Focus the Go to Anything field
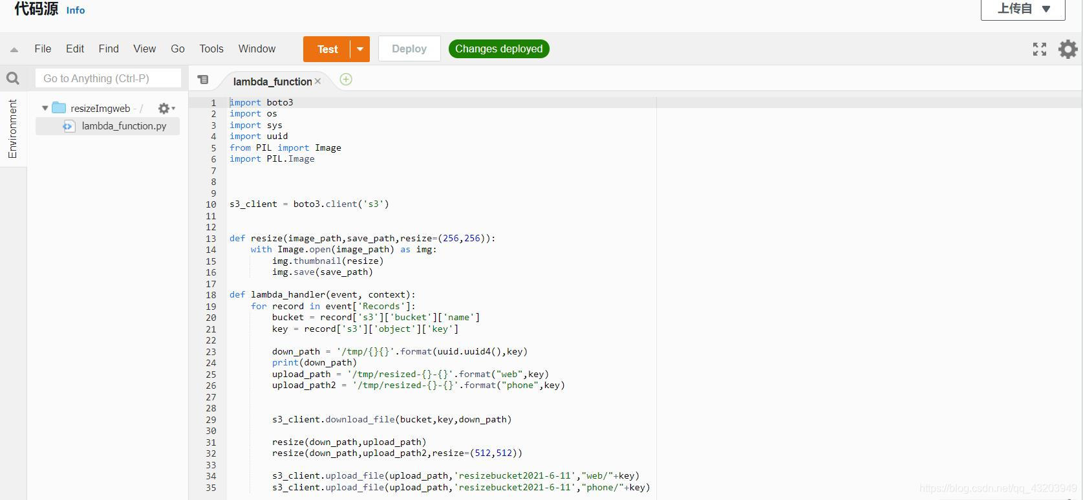Image resolution: width=1083 pixels, height=500 pixels. click(108, 78)
